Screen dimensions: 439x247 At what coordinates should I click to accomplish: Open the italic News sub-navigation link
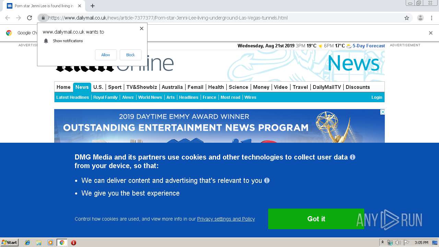[128, 97]
